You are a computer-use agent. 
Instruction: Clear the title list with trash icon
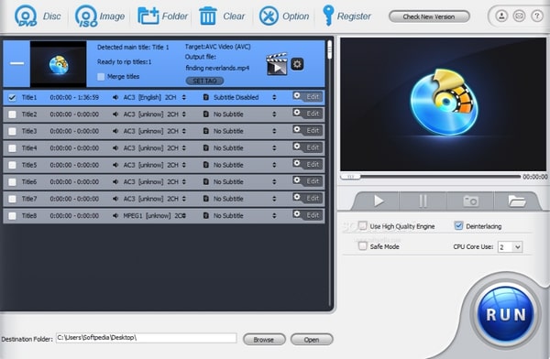pos(208,16)
